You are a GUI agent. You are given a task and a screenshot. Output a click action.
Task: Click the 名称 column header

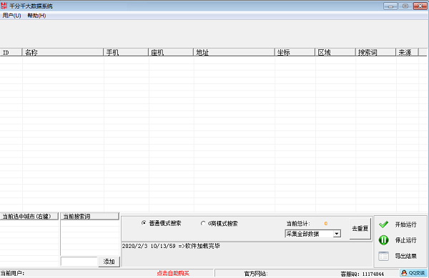point(63,52)
